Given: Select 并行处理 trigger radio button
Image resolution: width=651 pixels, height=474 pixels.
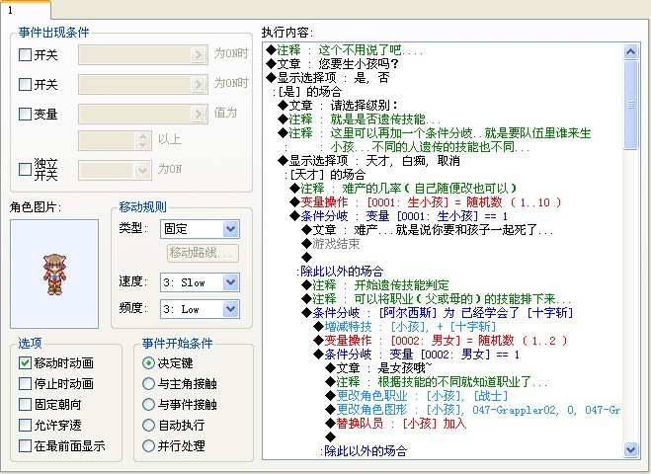Looking at the screenshot, I should coord(148,445).
